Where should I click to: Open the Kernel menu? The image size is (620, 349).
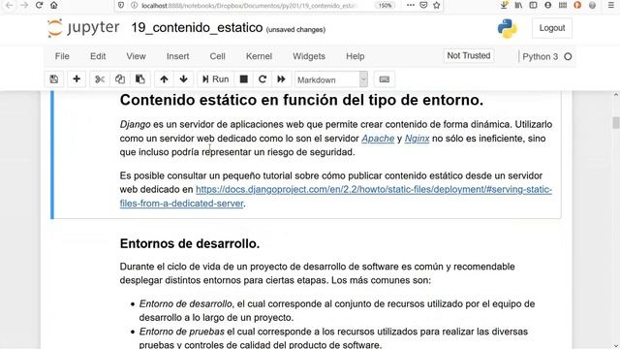(259, 56)
